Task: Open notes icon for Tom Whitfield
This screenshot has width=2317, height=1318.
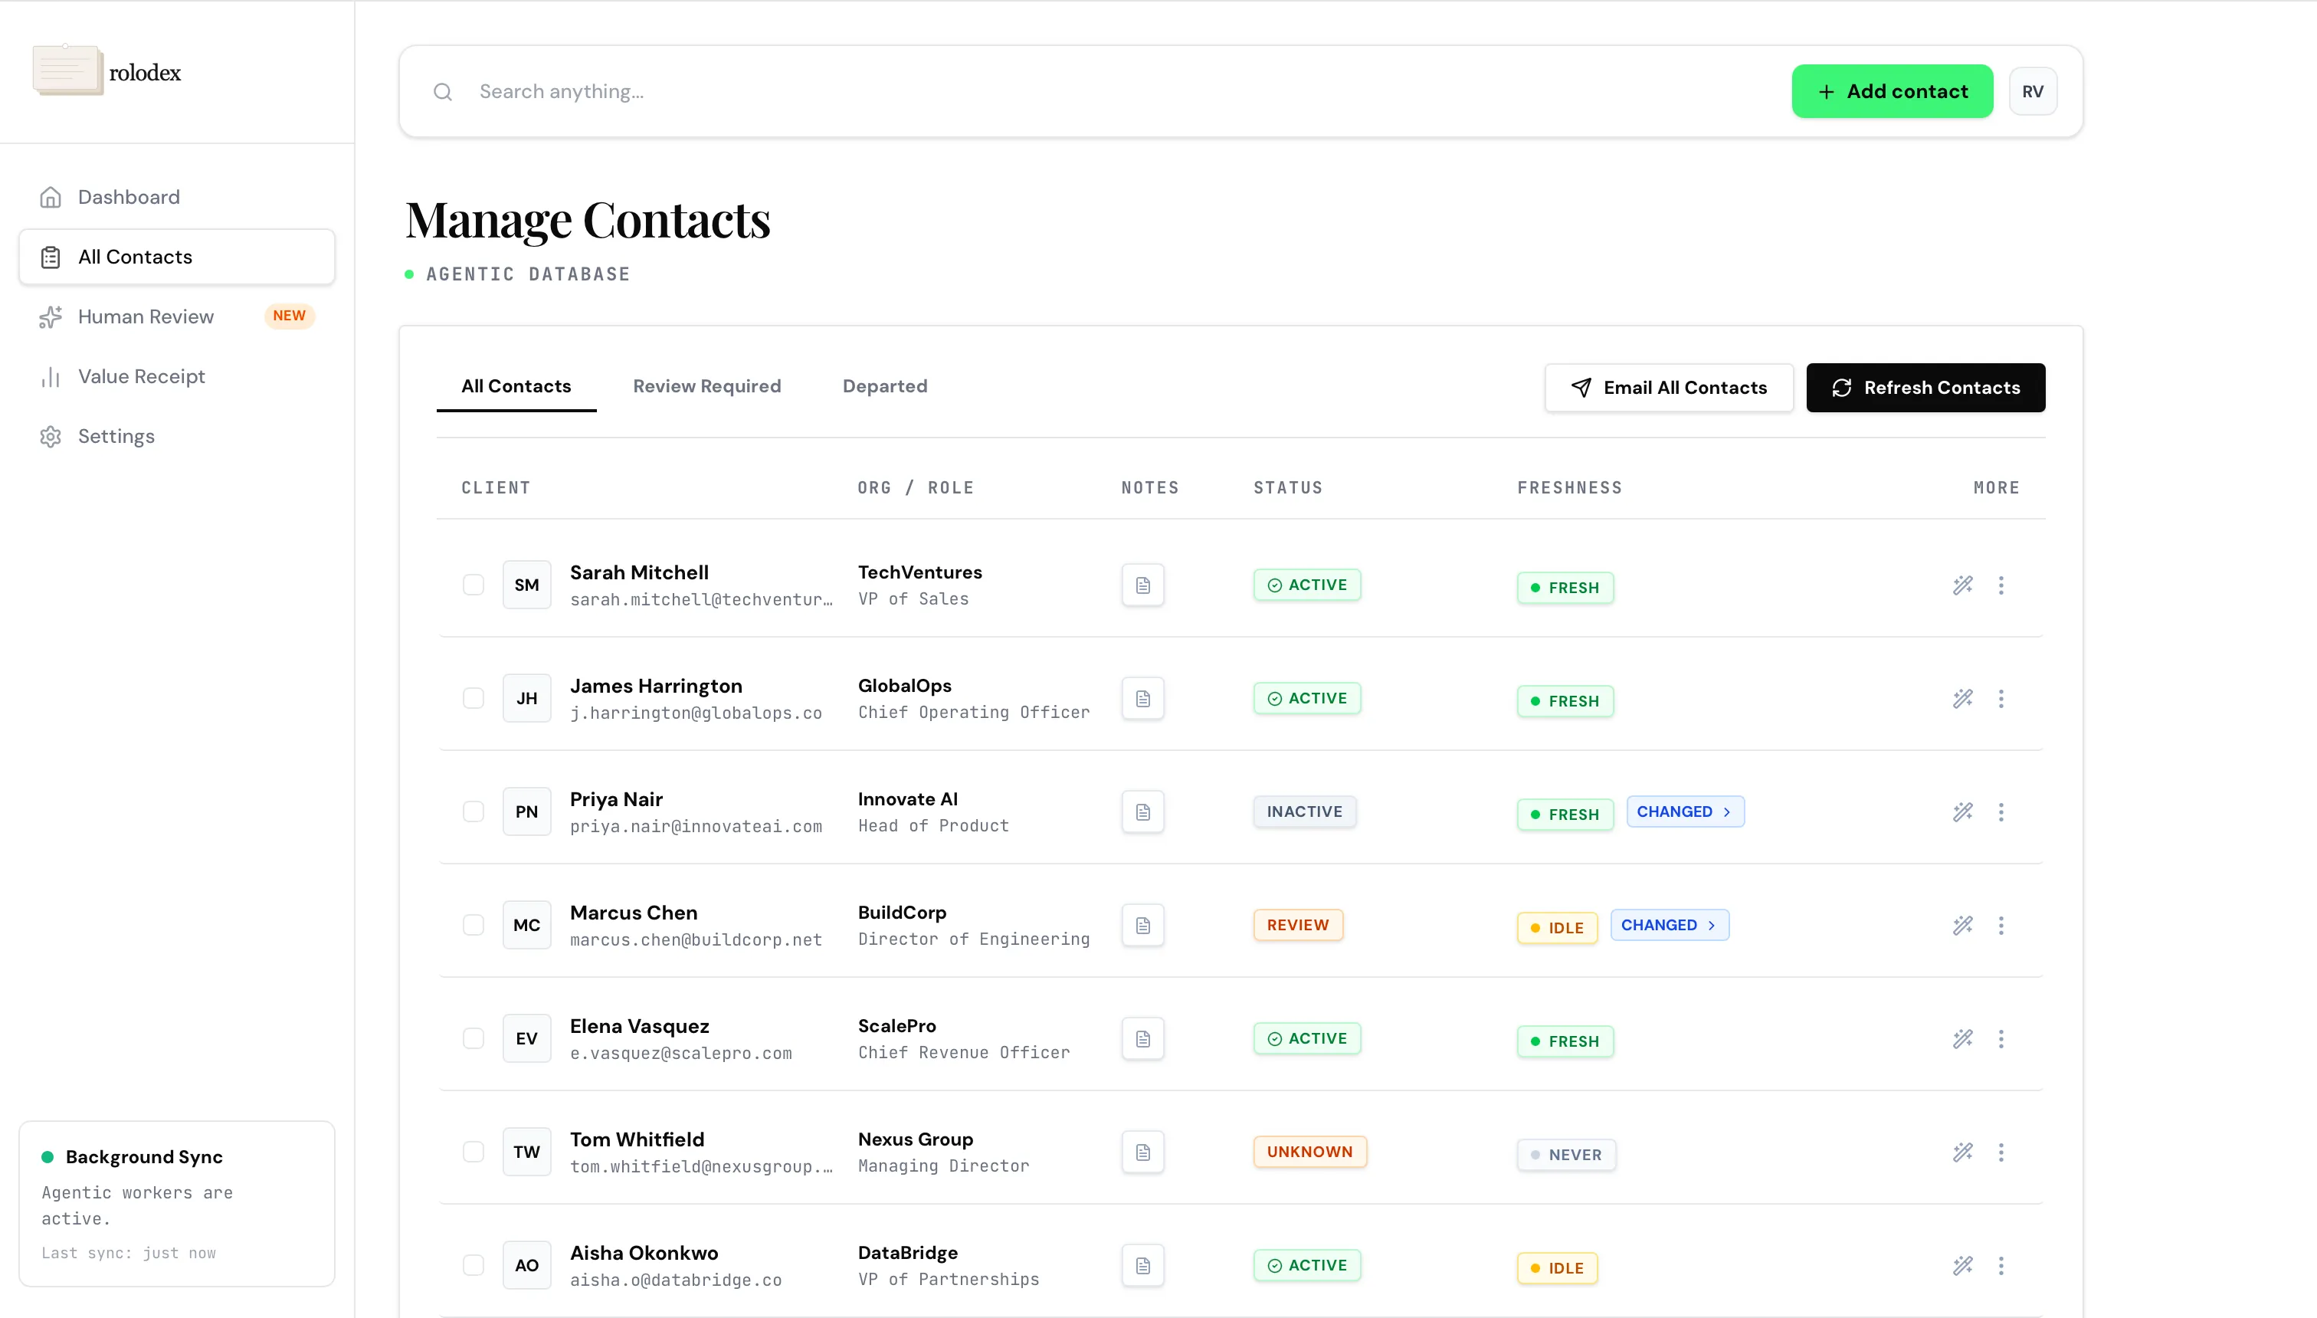Action: (1142, 1152)
